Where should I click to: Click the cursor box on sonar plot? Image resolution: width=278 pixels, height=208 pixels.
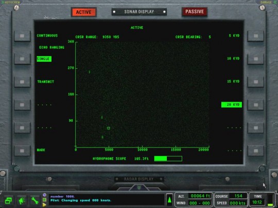(109, 128)
